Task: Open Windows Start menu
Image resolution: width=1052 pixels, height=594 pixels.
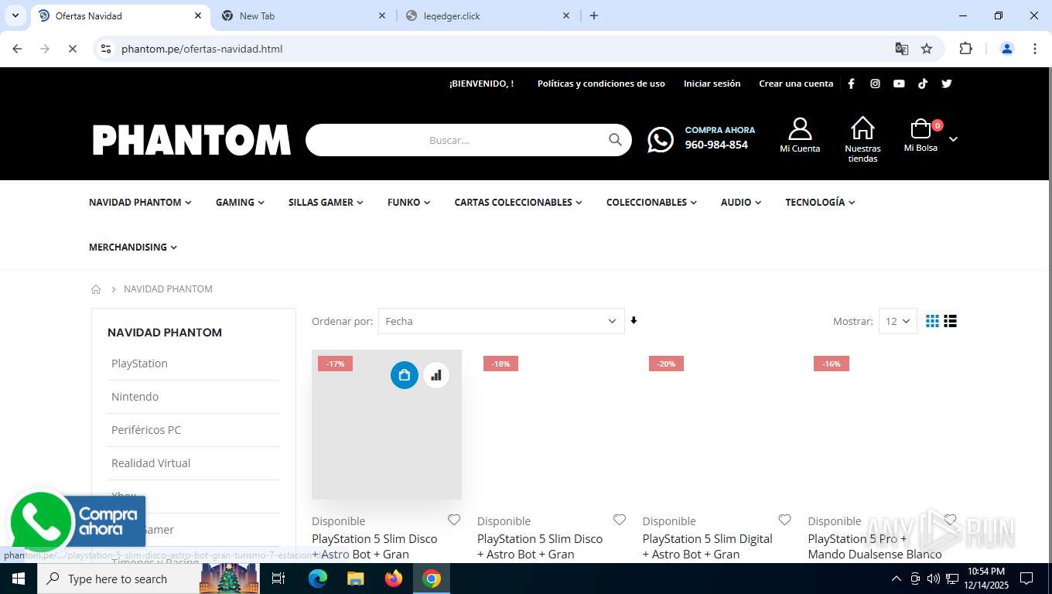Action: point(19,579)
